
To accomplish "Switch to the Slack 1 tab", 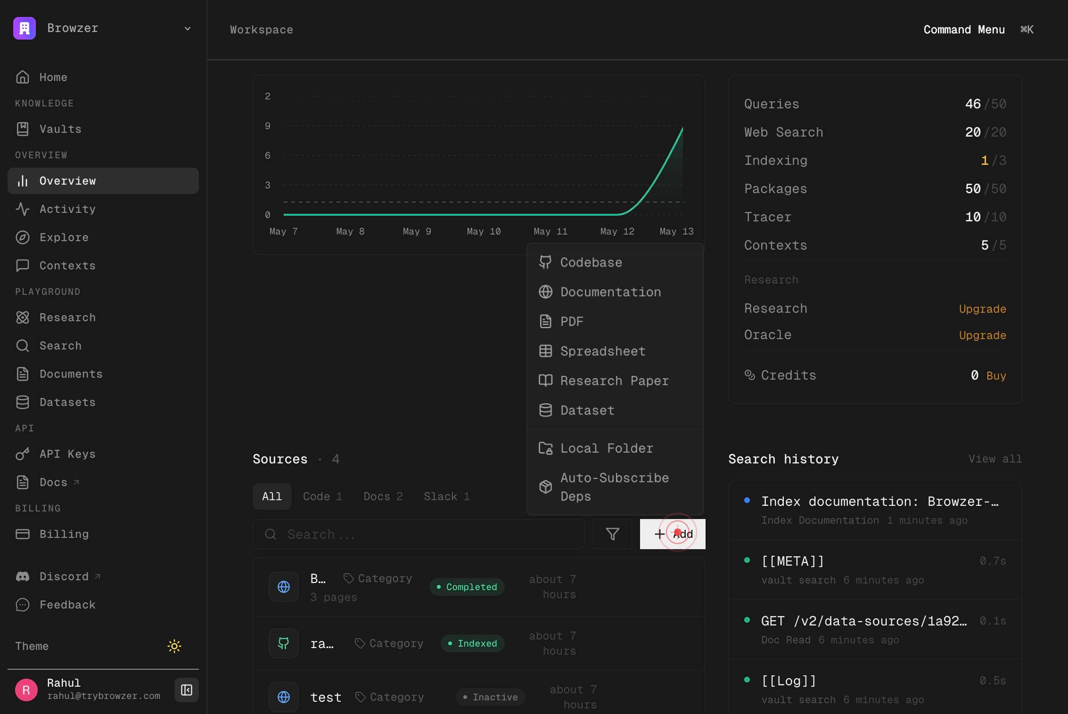I will tap(447, 496).
